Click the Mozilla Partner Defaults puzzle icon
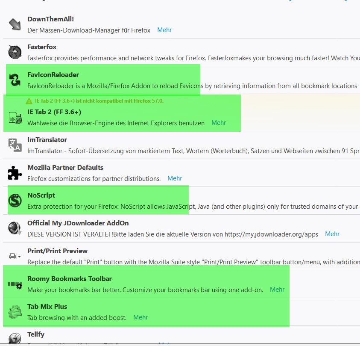The width and height of the screenshot is (360, 346). coord(15,173)
